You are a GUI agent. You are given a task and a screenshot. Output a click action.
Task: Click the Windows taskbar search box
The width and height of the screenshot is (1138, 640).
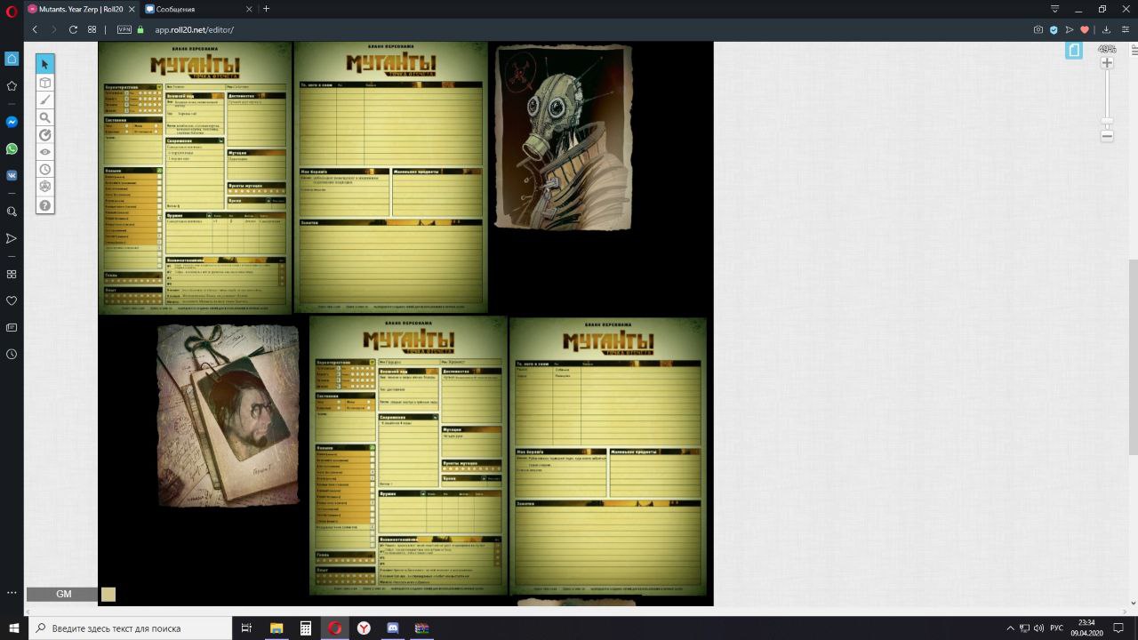click(129, 628)
